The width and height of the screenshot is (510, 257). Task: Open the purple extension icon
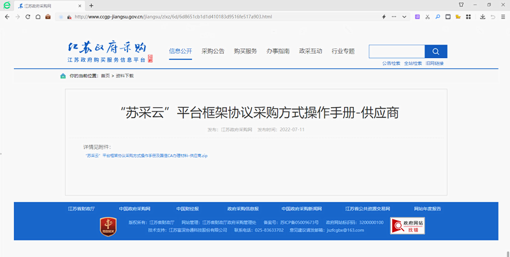[418, 17]
